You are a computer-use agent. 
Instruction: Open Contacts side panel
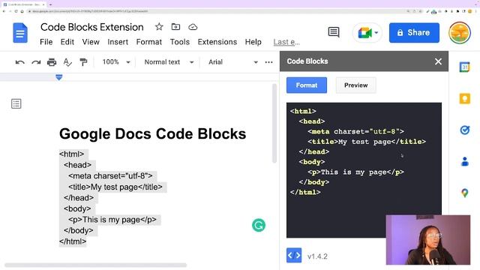click(464, 161)
